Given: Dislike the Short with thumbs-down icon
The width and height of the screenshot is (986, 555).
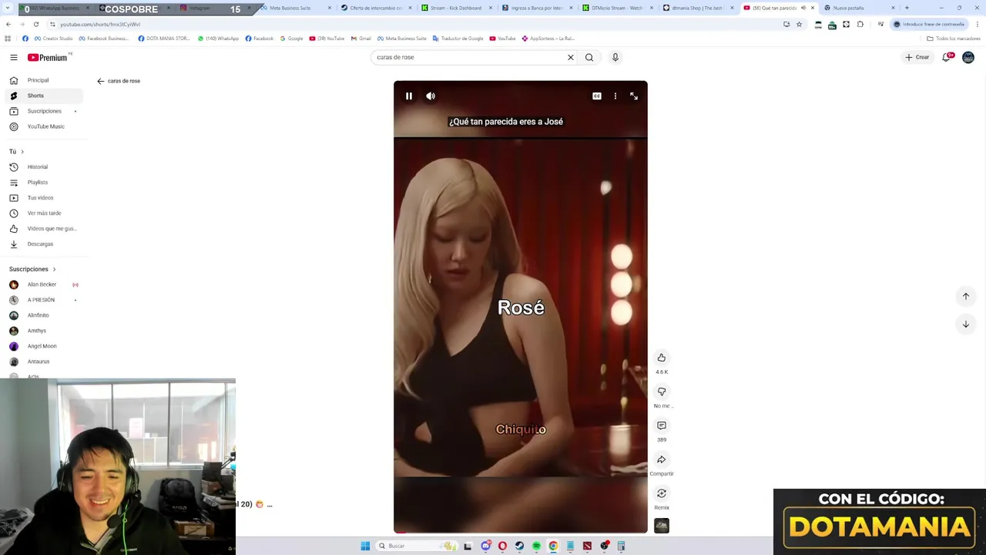Looking at the screenshot, I should (x=661, y=392).
